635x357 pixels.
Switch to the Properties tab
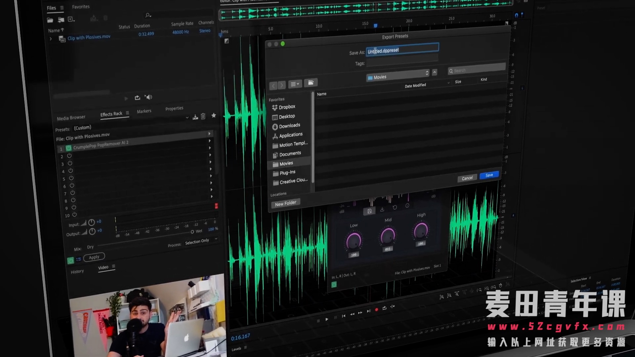174,108
